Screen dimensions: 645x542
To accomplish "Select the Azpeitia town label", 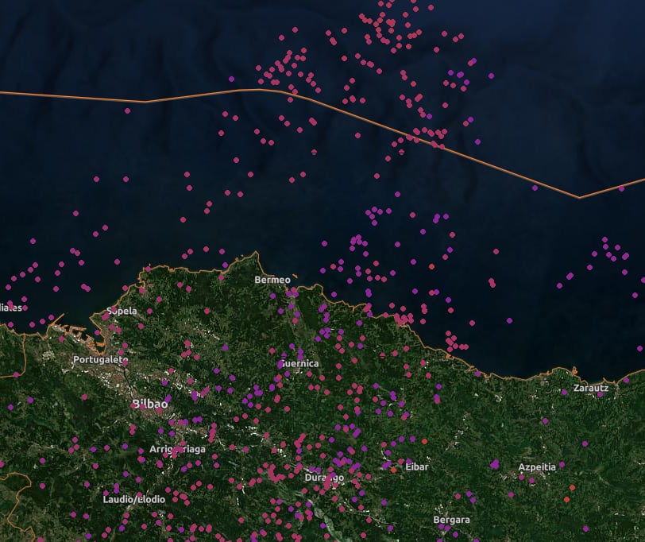I will (537, 467).
